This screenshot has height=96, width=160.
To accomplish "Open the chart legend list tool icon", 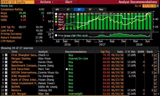I will coord(104,13).
